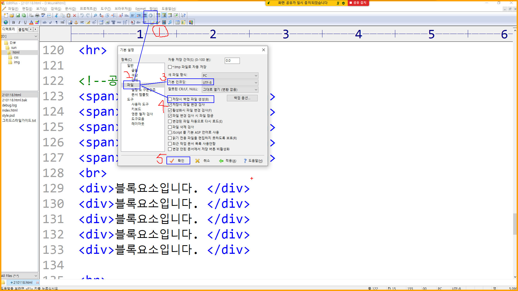Enable 저장시 백업 파일 생성 checkbox
This screenshot has width=518, height=291.
point(170,99)
